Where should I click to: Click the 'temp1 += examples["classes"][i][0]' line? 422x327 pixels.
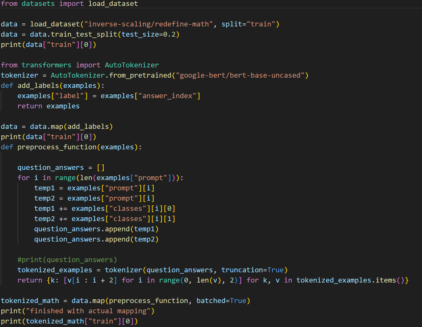pyautogui.click(x=105, y=209)
